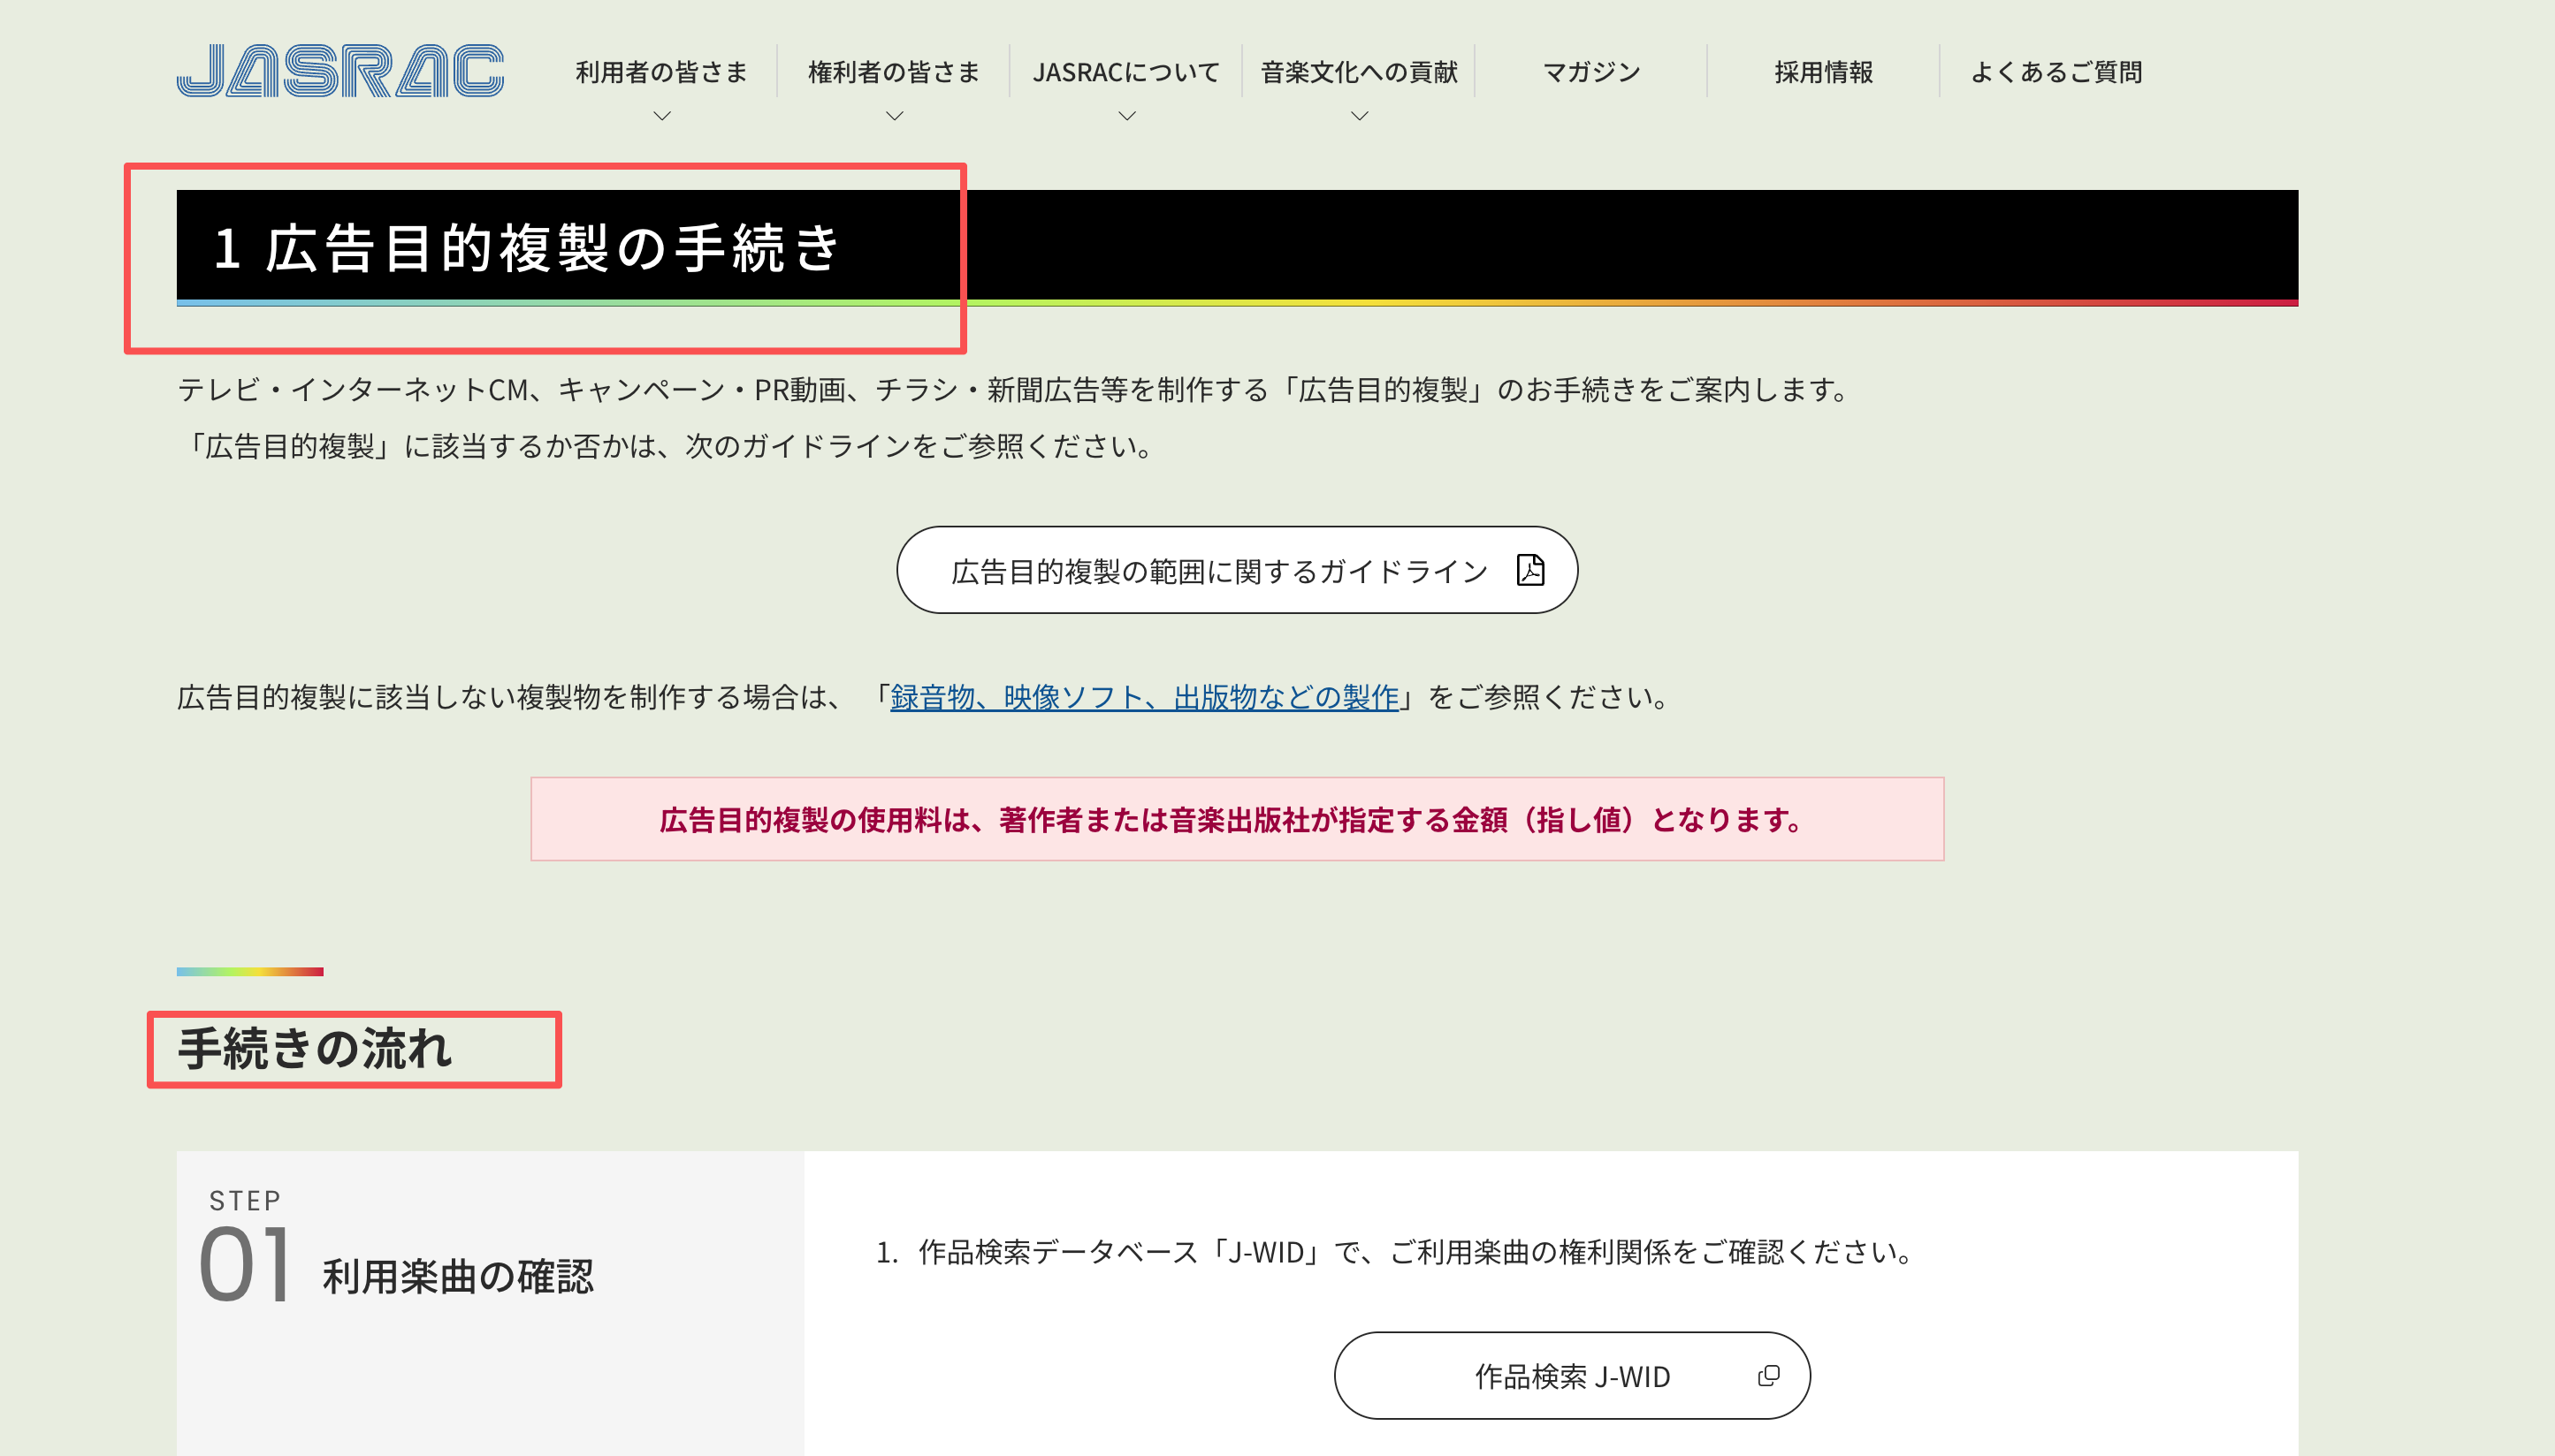
Task: Open 広告目的複製の範囲に関するガイドライン button
Action: [1237, 570]
